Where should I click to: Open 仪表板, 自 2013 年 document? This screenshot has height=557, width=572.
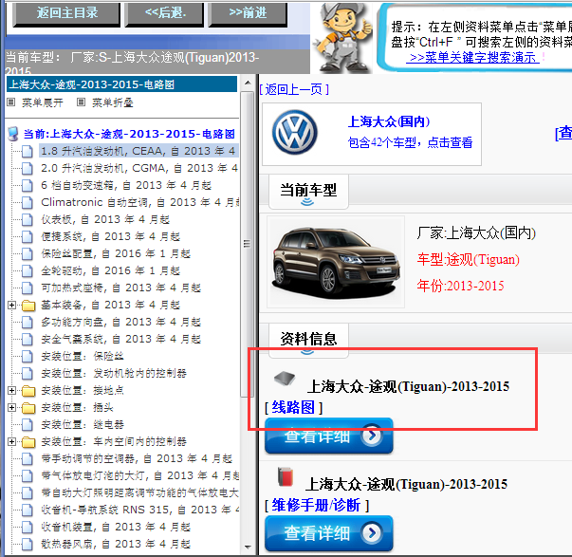pos(105,219)
